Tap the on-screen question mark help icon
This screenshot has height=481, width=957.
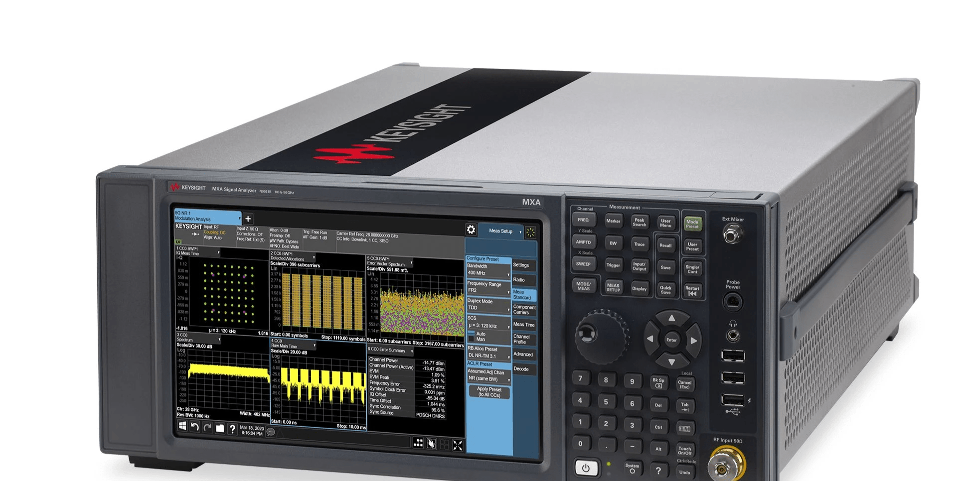[232, 429]
